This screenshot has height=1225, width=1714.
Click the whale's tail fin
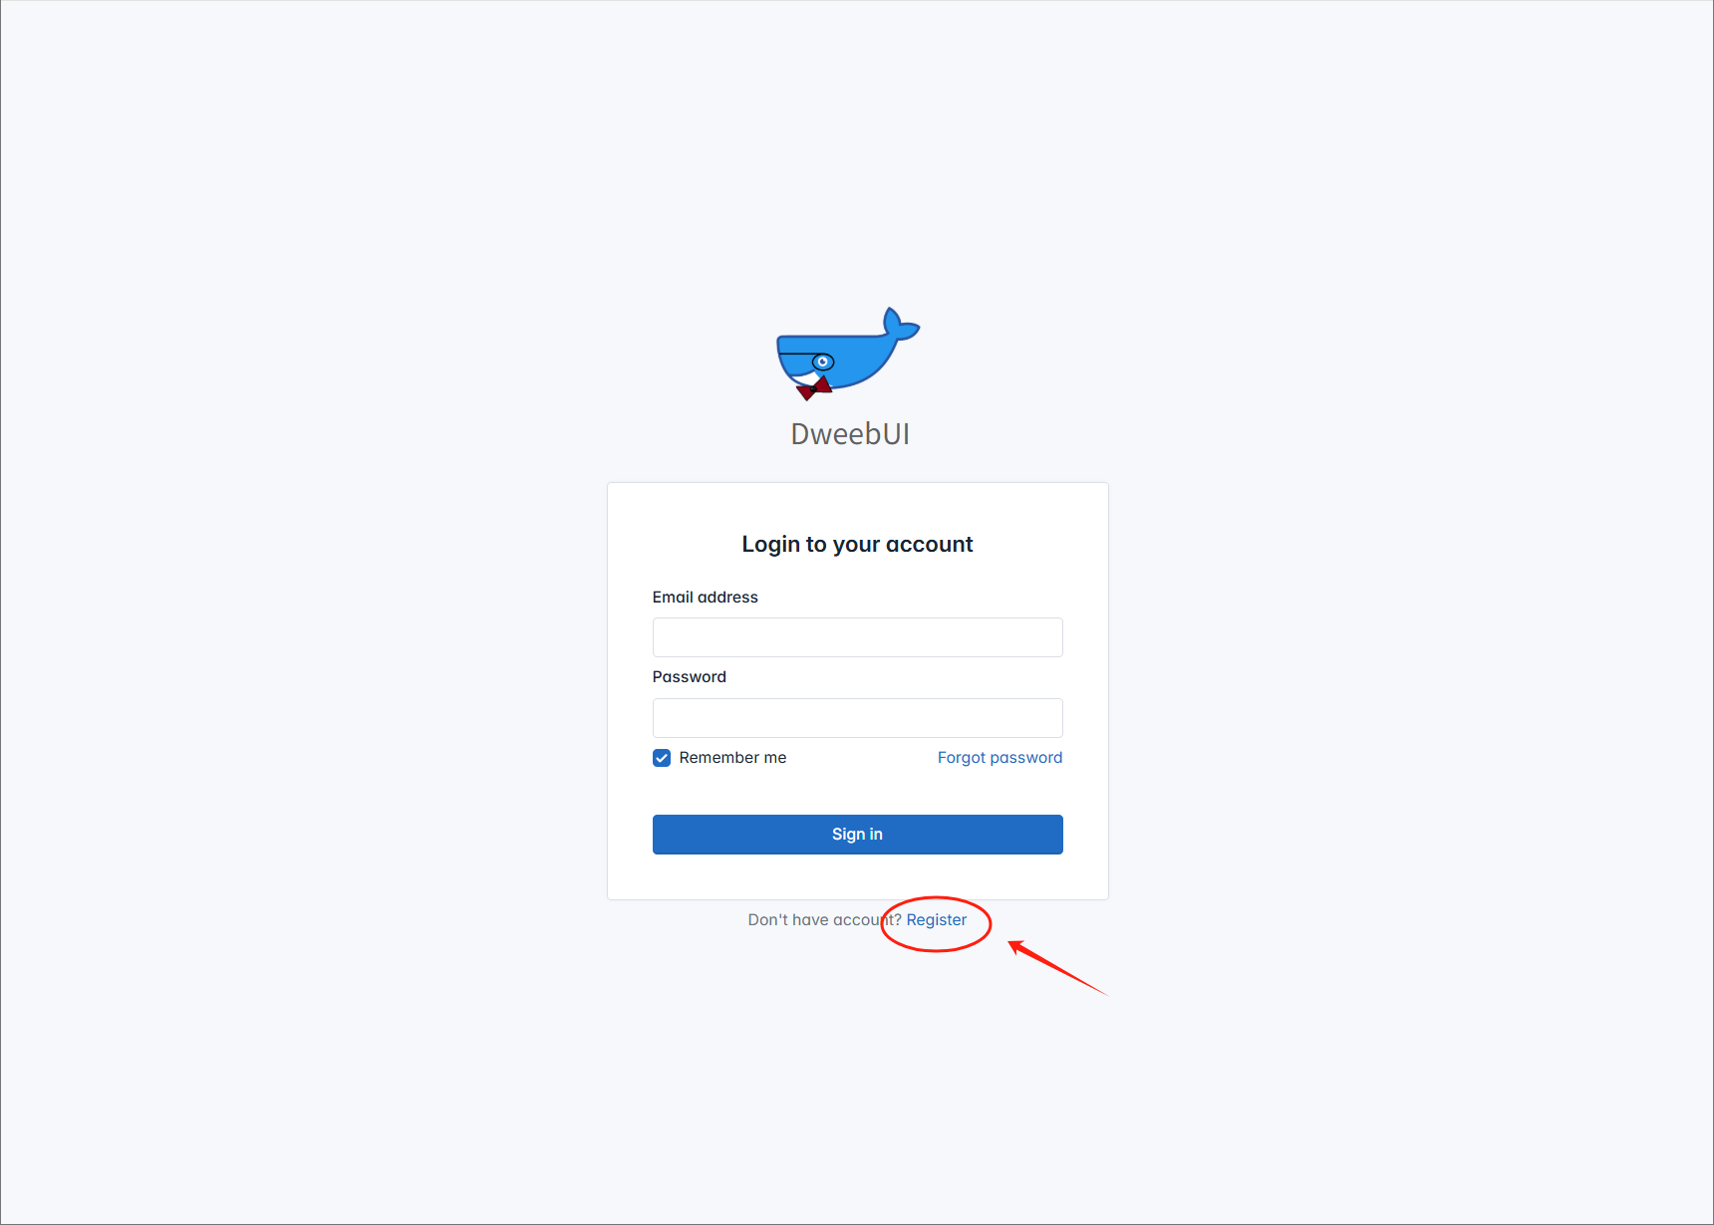coord(900,324)
